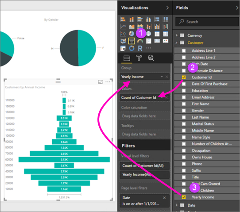This screenshot has height=212, width=240.
Task: Check the Address Line 2 field
Action: coord(184,57)
